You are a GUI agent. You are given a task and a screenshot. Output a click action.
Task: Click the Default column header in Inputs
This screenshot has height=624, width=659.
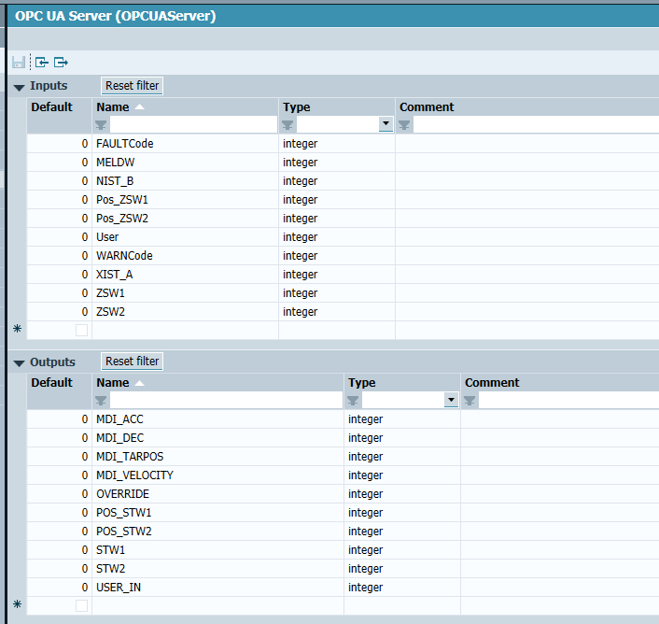click(x=51, y=107)
